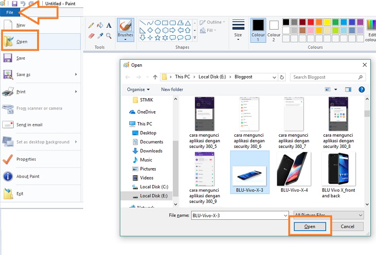This screenshot has width=376, height=255.
Task: Choose Properties from the File menu
Action: click(41, 159)
